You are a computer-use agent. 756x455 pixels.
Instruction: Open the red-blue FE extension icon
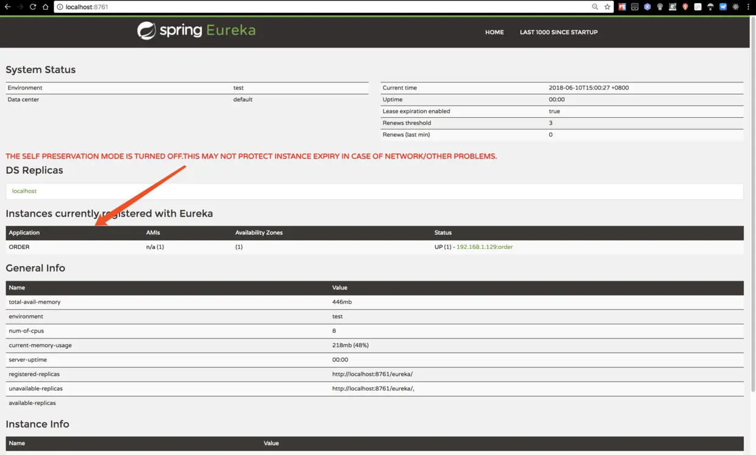pos(622,7)
